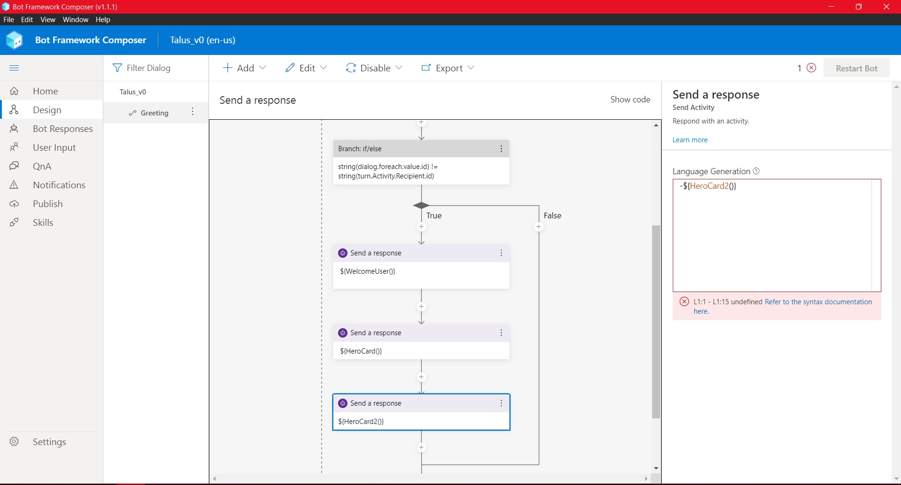
Task: View Notifications from the sidebar
Action: pyautogui.click(x=59, y=185)
